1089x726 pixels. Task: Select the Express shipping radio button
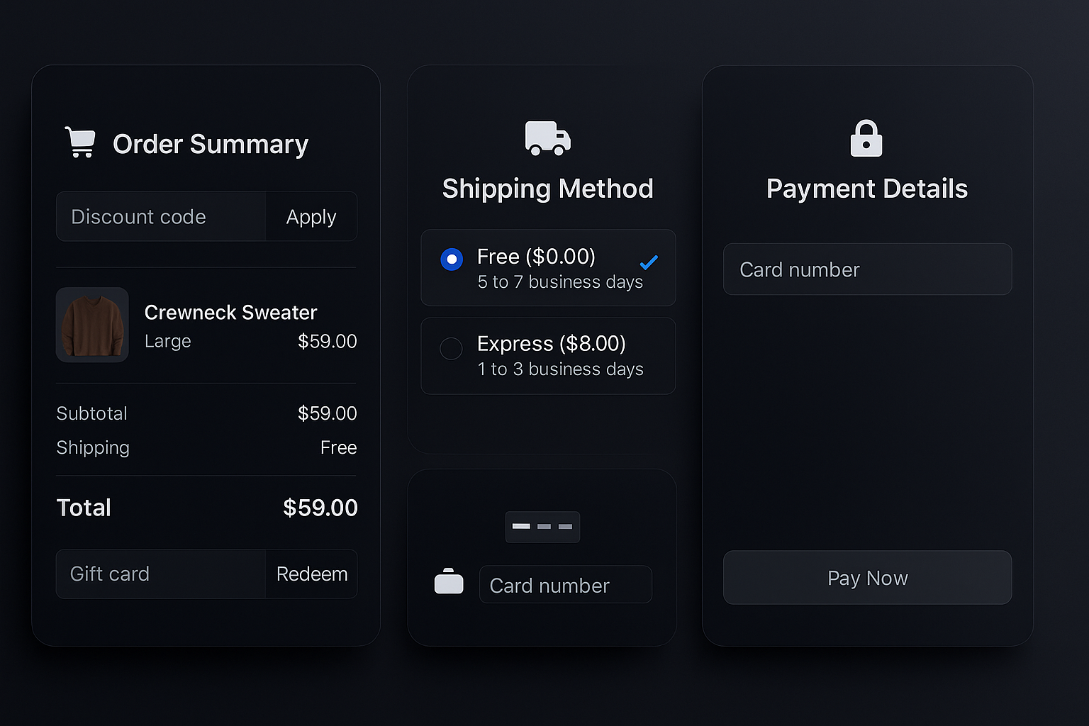(x=452, y=348)
